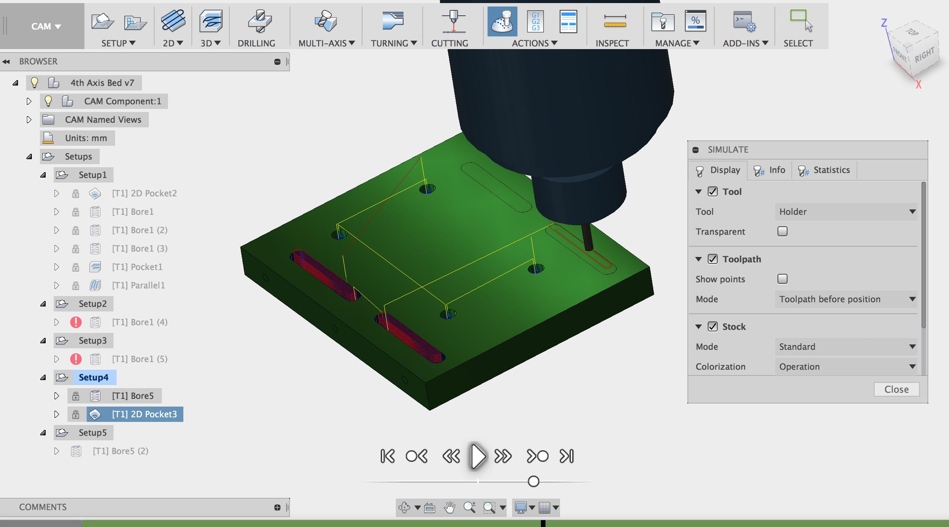949x527 pixels.
Task: Go to end of toolpath
Action: click(567, 456)
